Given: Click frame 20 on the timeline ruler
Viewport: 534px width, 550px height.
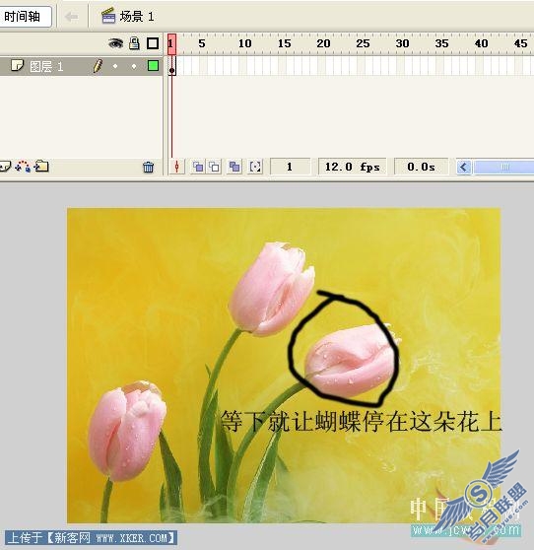Looking at the screenshot, I should pyautogui.click(x=323, y=43).
